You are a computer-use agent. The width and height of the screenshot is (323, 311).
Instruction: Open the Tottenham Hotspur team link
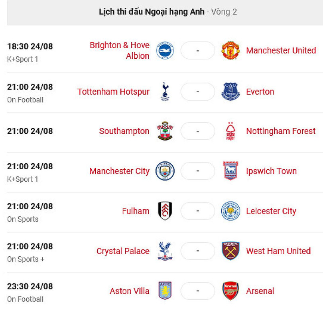click(x=113, y=91)
